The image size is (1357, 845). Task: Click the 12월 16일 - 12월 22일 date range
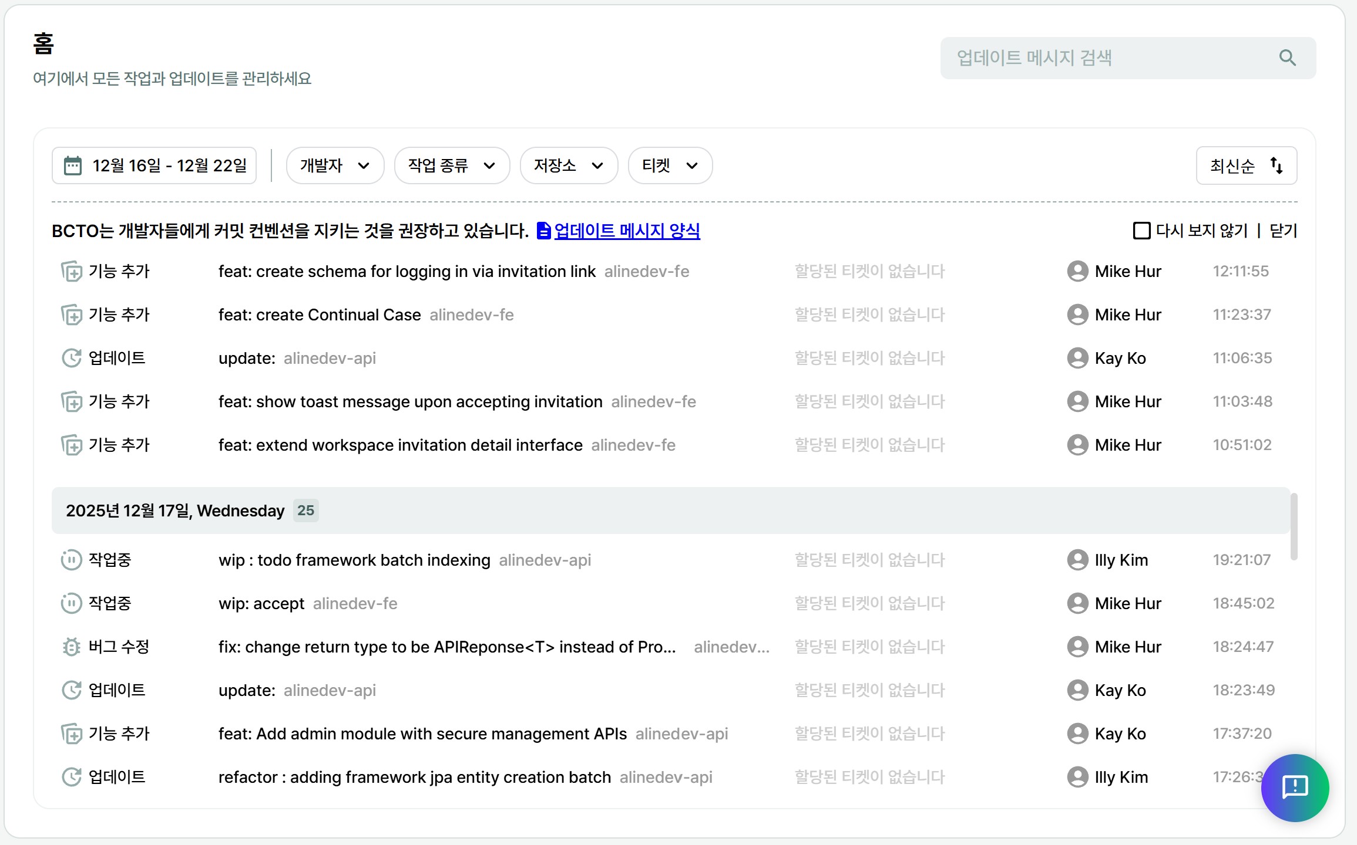pyautogui.click(x=169, y=165)
